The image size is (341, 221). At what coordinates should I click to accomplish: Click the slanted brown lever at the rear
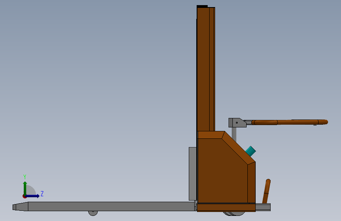click(x=266, y=191)
